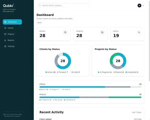The image size is (150, 120).
Task: Click the Settings gear icon in sidebar
Action: pos(5,46)
